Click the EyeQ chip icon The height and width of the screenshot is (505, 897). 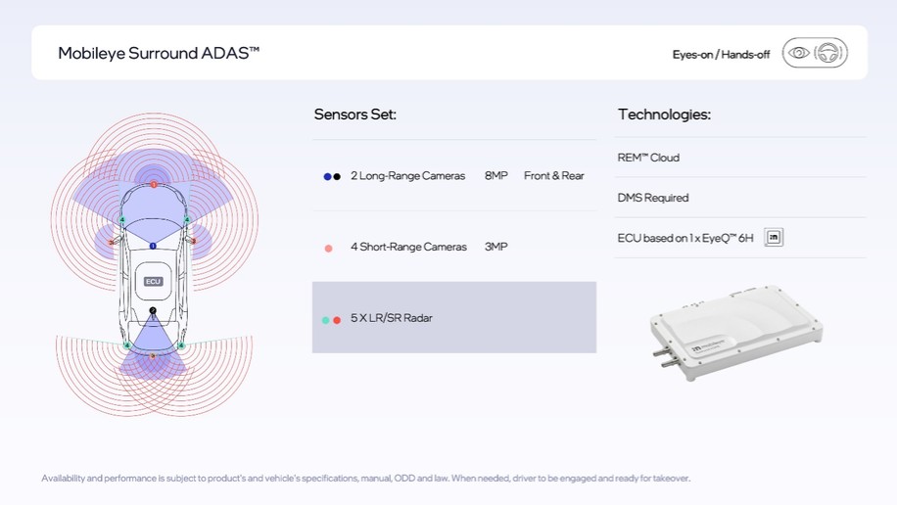click(774, 238)
